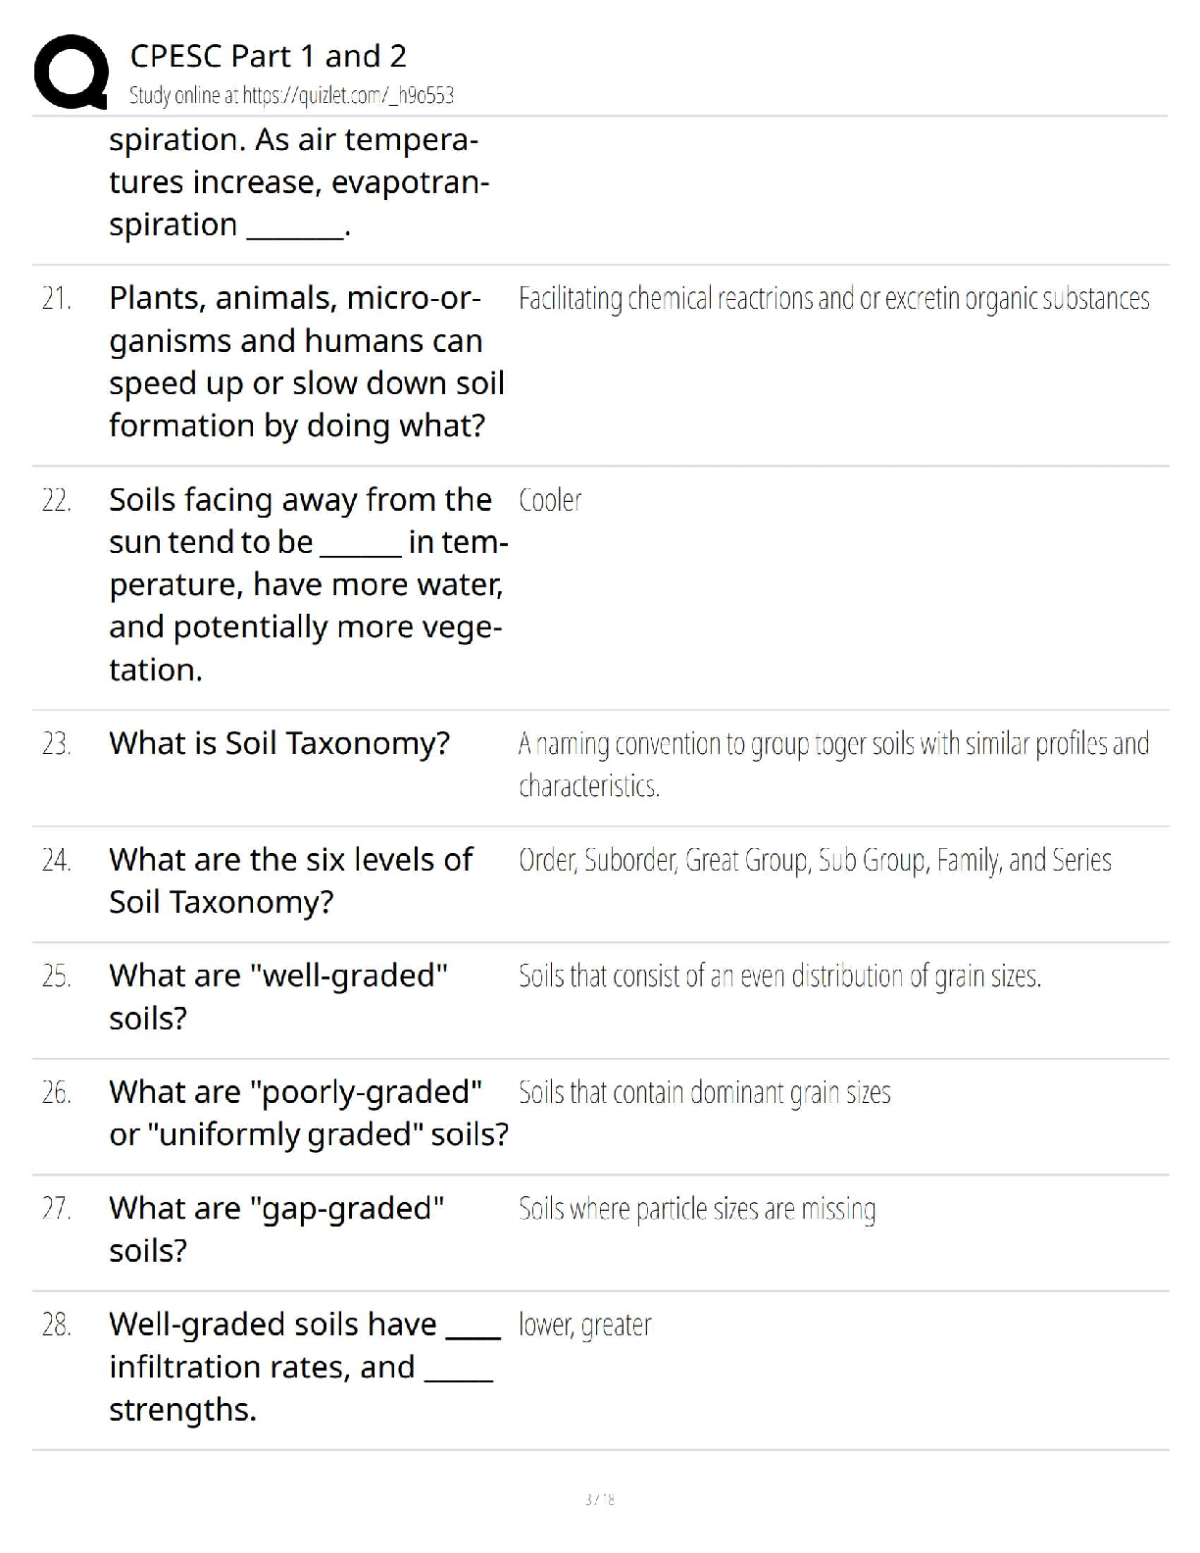Click the CPESC Part 1 and 2 title
The height and width of the screenshot is (1553, 1200).
point(268,56)
